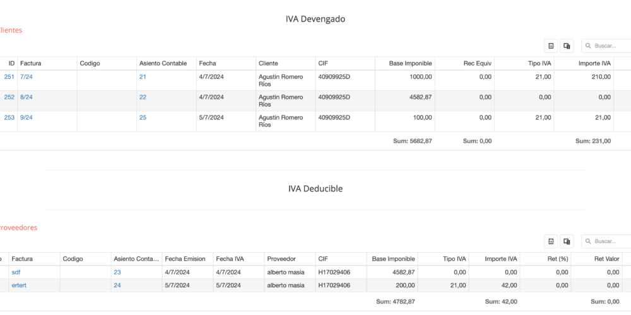Sort by the Fecha Emision column header
631x315 pixels.
(187, 259)
